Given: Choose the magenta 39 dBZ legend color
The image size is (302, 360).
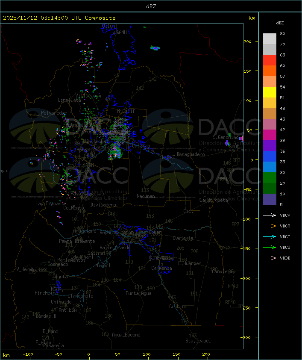Looking at the screenshot, I should [x=270, y=135].
